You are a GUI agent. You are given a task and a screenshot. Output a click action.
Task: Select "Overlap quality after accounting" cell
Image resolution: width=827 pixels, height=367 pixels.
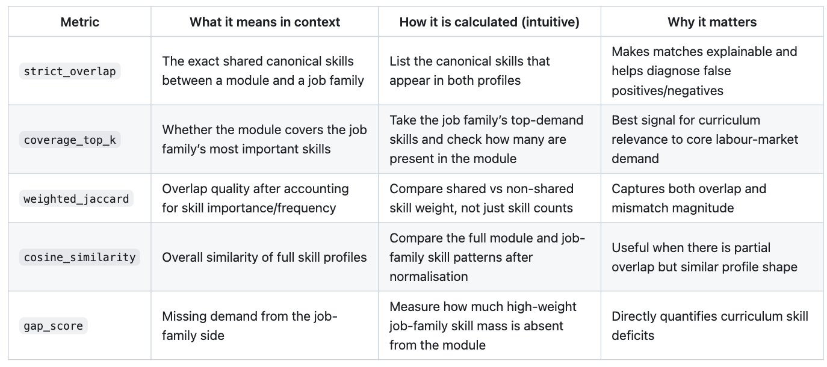tap(255, 198)
